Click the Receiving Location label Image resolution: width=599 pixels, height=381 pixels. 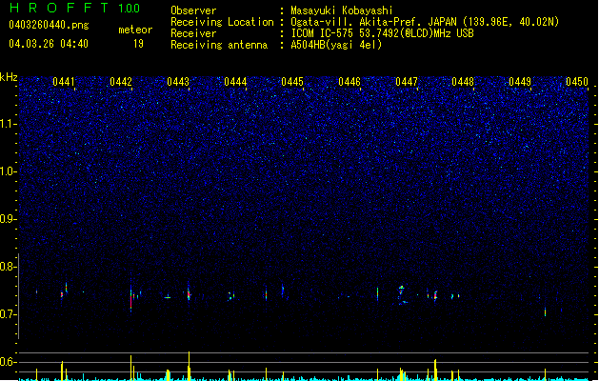(222, 22)
